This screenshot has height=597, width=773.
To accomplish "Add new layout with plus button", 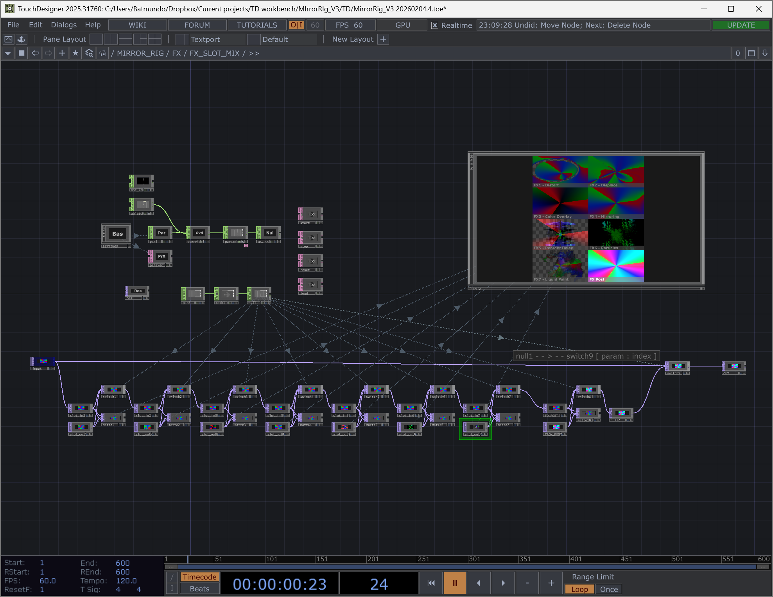I will click(383, 39).
